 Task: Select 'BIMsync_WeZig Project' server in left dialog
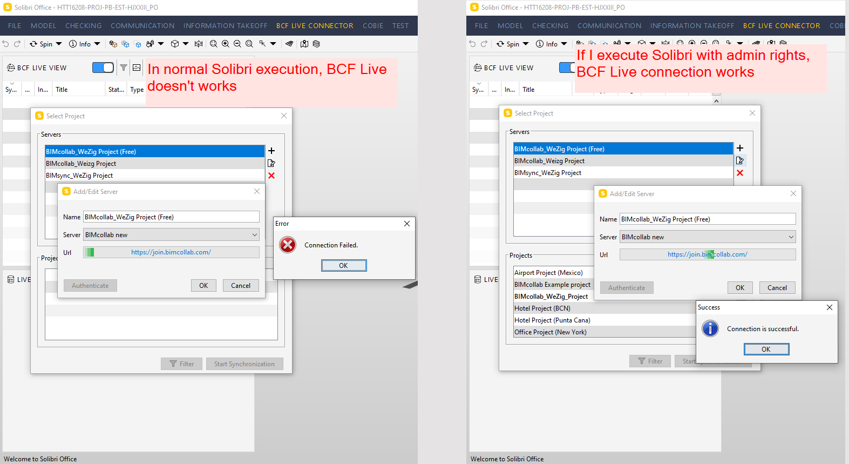[x=155, y=176]
